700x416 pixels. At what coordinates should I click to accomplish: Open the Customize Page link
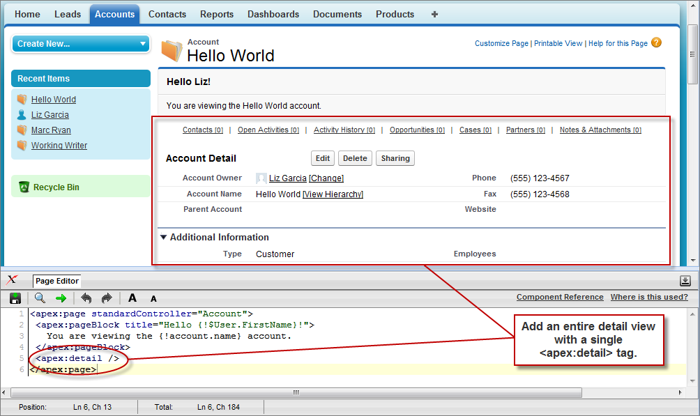click(x=501, y=43)
